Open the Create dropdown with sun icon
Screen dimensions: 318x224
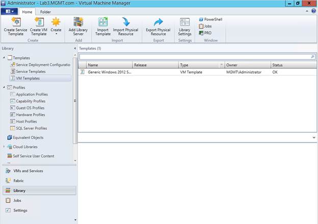pyautogui.click(x=56, y=26)
